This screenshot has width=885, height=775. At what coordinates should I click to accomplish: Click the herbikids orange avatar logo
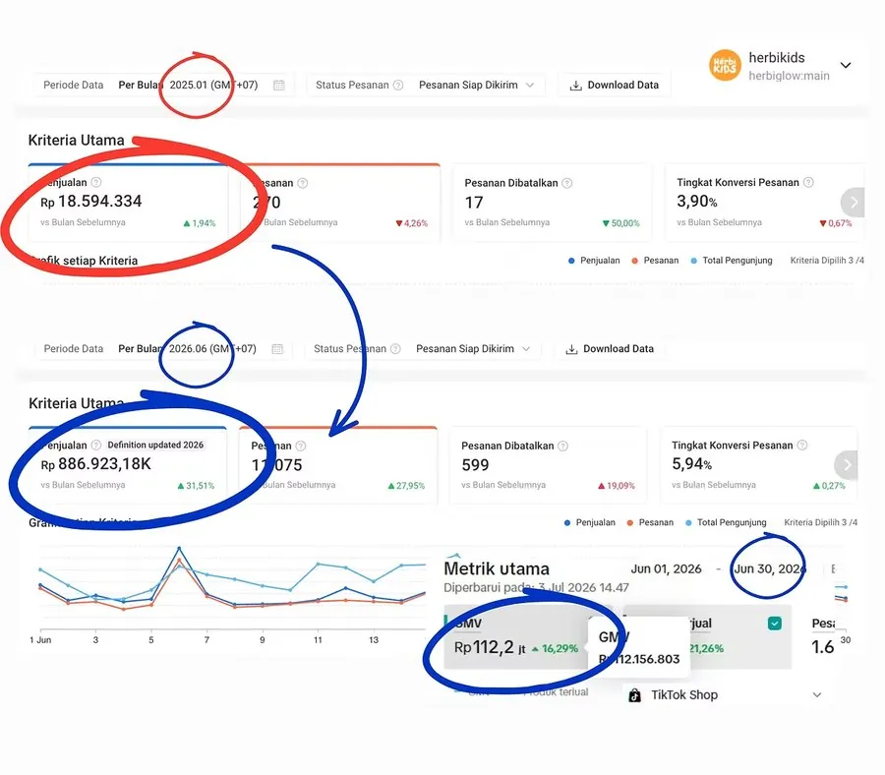[725, 65]
